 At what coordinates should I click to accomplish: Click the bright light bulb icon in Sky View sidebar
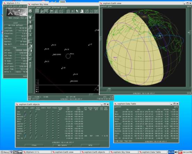click(x=30, y=17)
